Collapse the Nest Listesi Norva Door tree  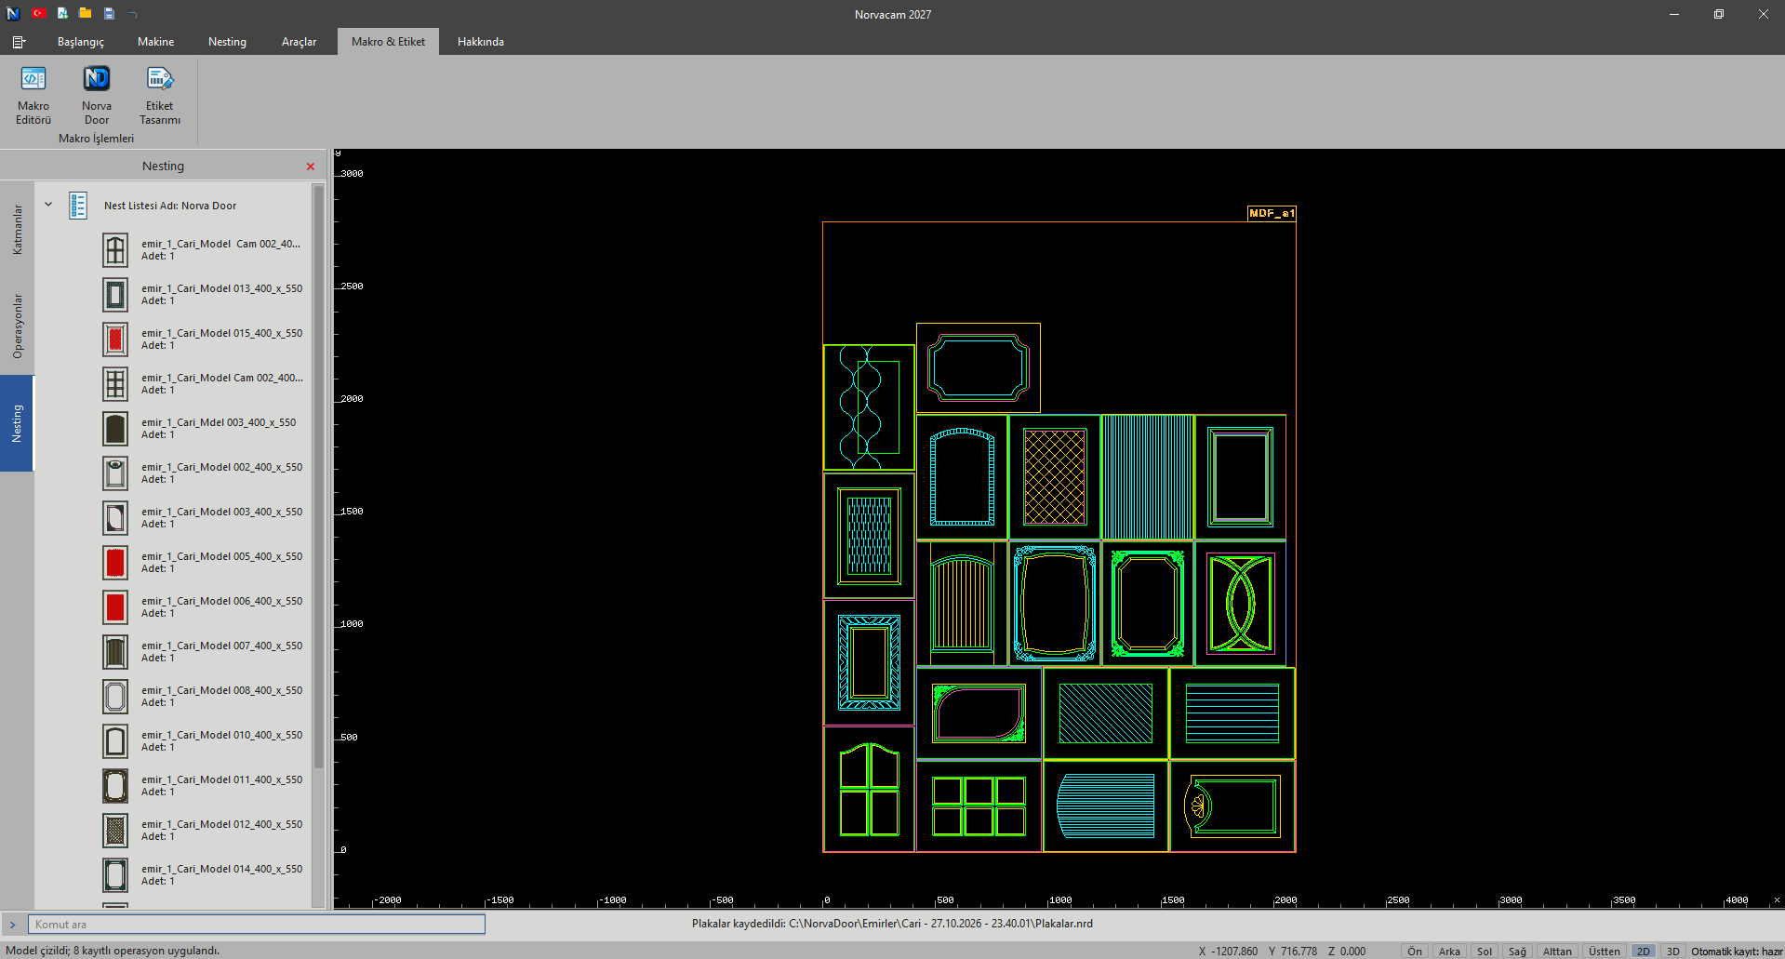(x=48, y=205)
